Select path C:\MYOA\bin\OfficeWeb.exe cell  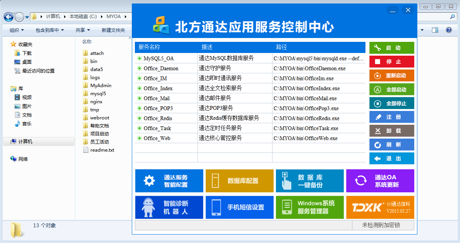pyautogui.click(x=319, y=138)
